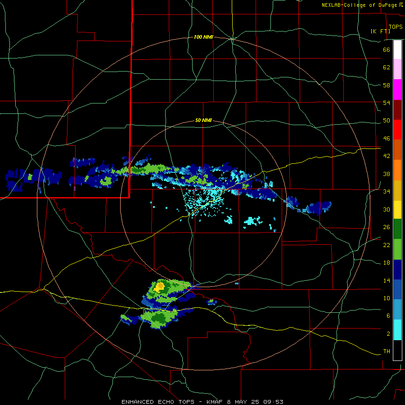Click the "8 MAY 25 09:53" timestamp
Screen dimensions: 405x405
[255, 402]
